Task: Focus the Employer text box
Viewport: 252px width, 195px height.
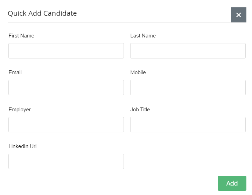Action: [66, 125]
